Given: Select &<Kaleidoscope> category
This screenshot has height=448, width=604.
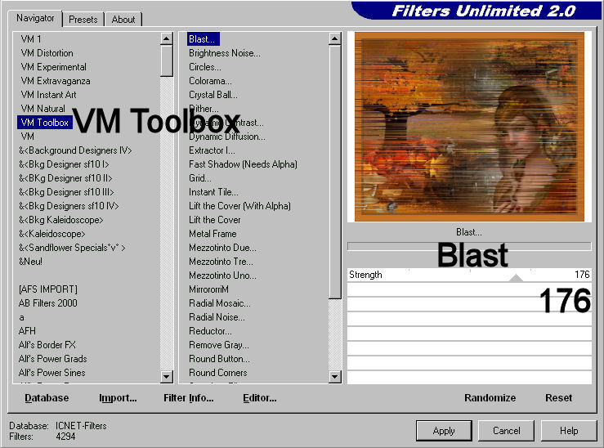Looking at the screenshot, I should click(x=52, y=234).
